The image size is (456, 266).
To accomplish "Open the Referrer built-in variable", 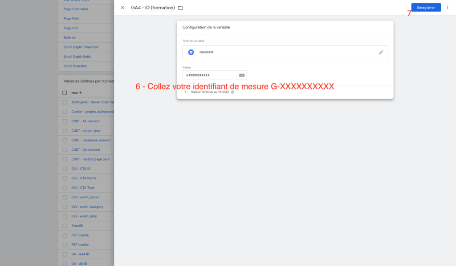I will point(69,37).
